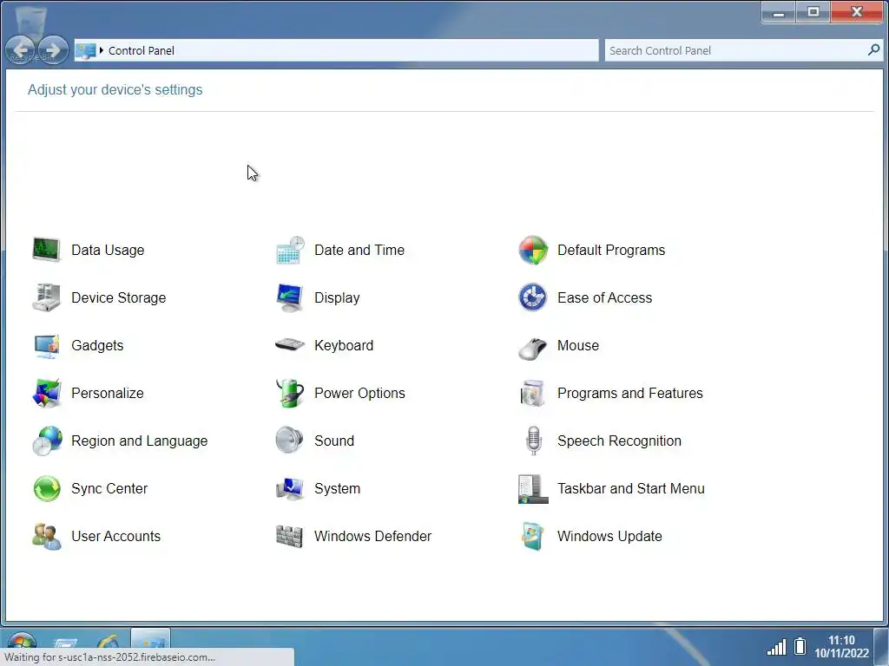Go back with the Back arrow button

21,49
